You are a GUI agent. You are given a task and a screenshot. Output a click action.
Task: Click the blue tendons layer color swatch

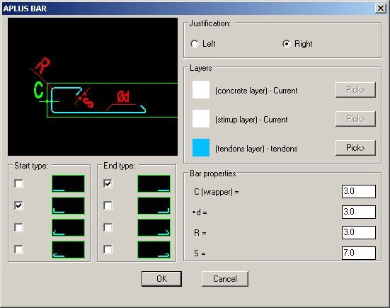pyautogui.click(x=201, y=147)
